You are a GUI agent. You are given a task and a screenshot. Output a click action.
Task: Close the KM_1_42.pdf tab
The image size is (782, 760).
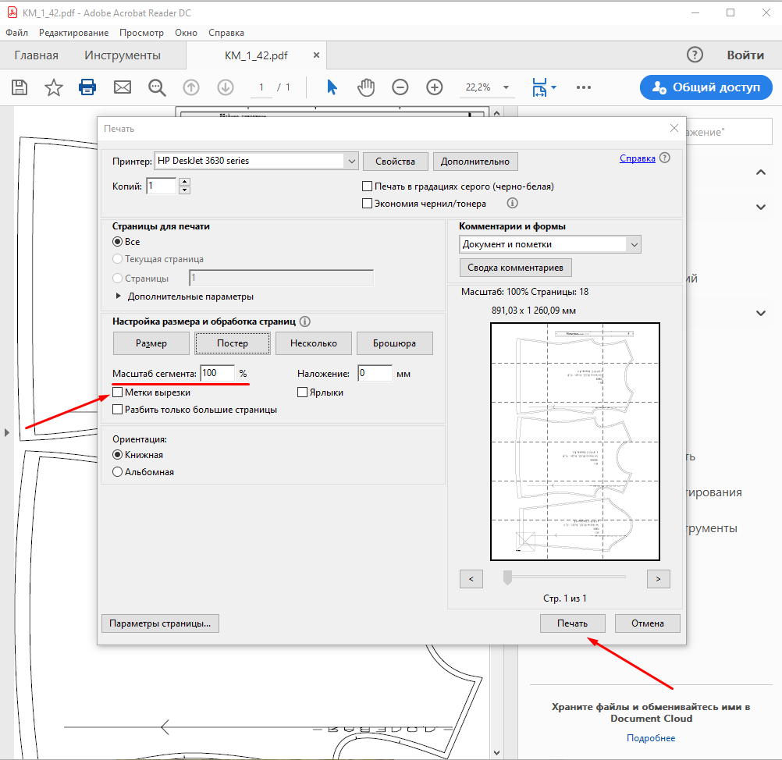pyautogui.click(x=316, y=55)
